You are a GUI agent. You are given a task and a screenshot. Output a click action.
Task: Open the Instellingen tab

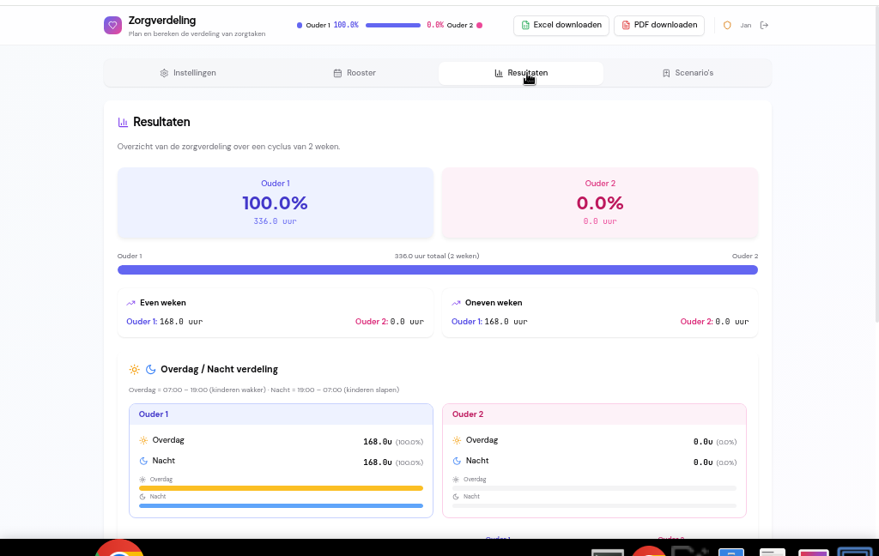pyautogui.click(x=187, y=73)
